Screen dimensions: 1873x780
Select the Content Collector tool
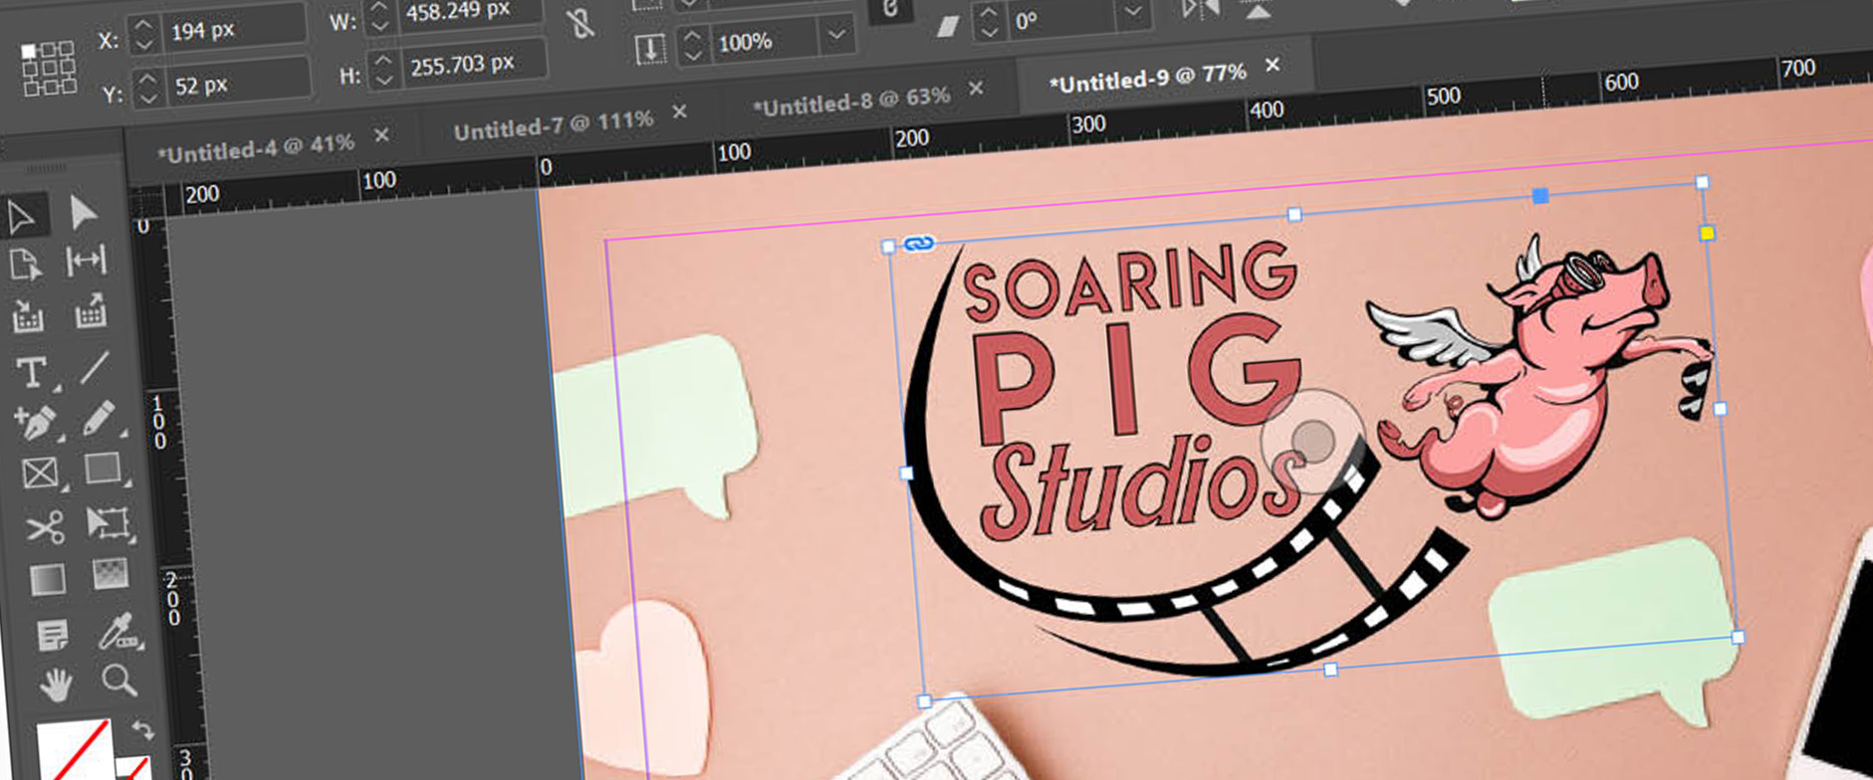28,317
